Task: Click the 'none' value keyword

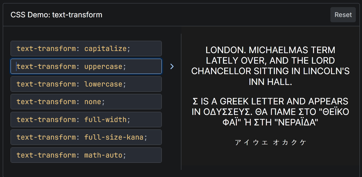Action: tap(93, 102)
